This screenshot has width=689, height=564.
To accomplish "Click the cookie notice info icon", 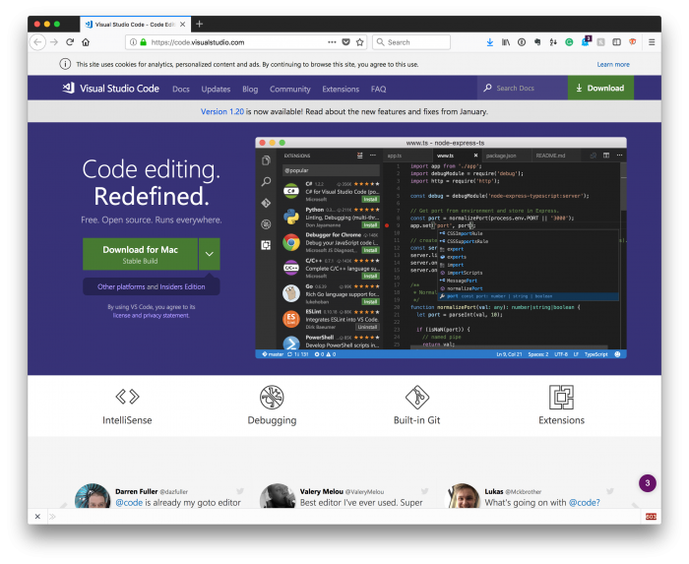I will (x=65, y=64).
